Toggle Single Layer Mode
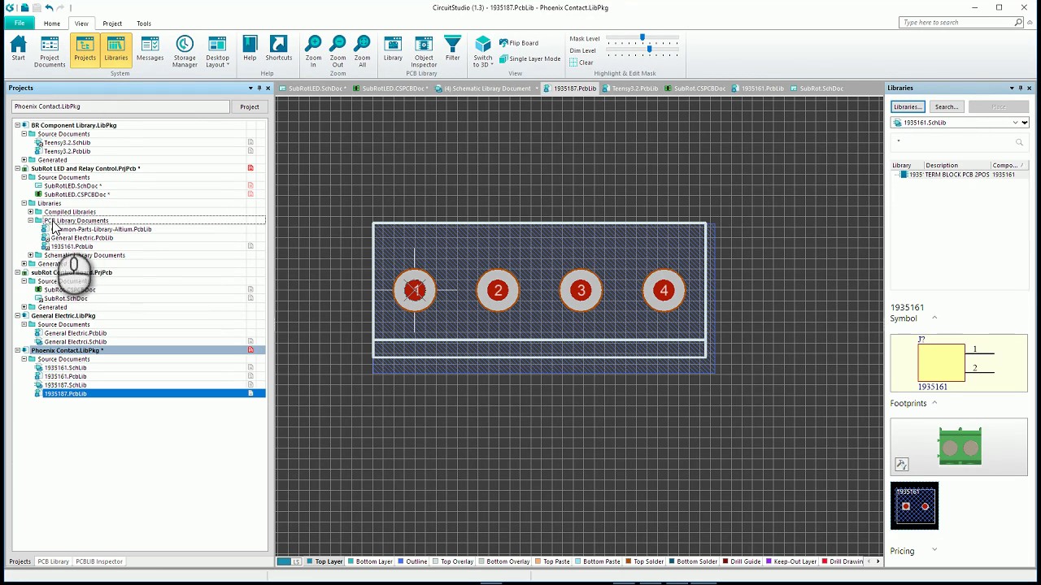The height and width of the screenshot is (585, 1041). click(x=529, y=58)
